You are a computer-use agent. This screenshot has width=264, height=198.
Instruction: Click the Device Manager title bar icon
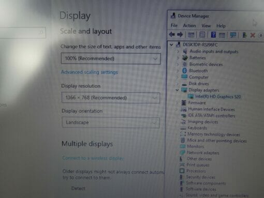[173, 16]
